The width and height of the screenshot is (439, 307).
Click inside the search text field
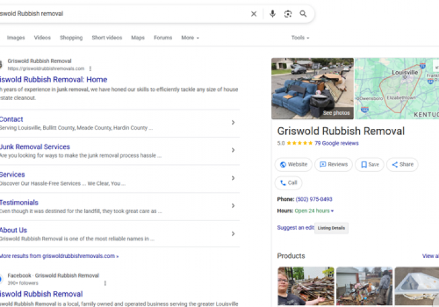[x=123, y=14]
